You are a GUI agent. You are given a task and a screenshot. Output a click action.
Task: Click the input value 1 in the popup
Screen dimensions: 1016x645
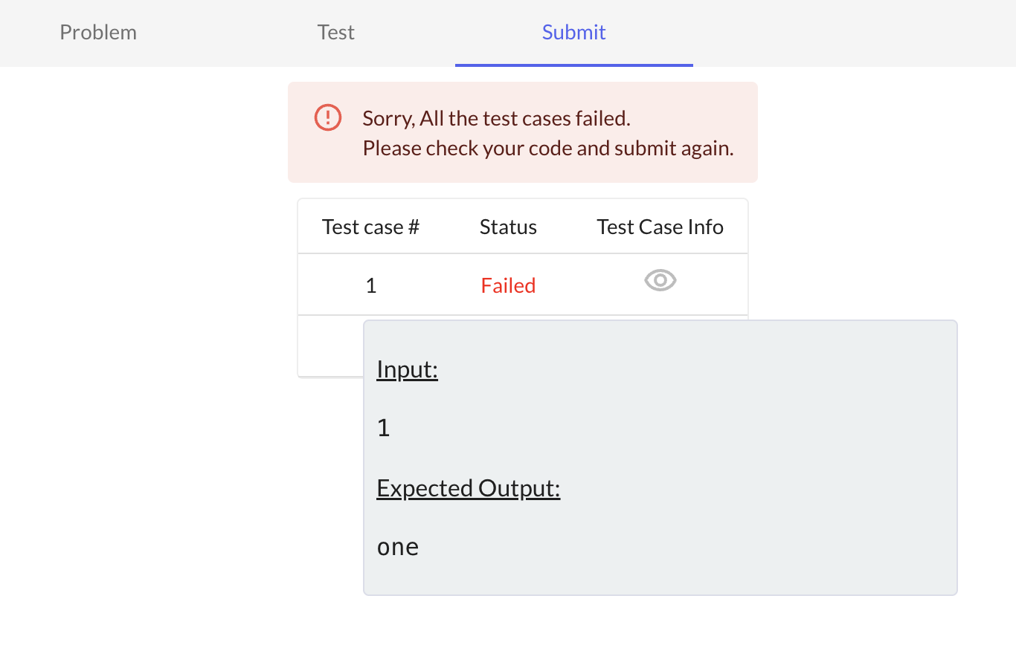[384, 428]
